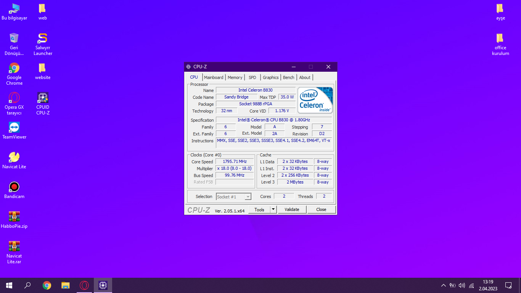This screenshot has width=521, height=293.
Task: Click the Level 3 value 2 MBytes
Action: coord(295,182)
